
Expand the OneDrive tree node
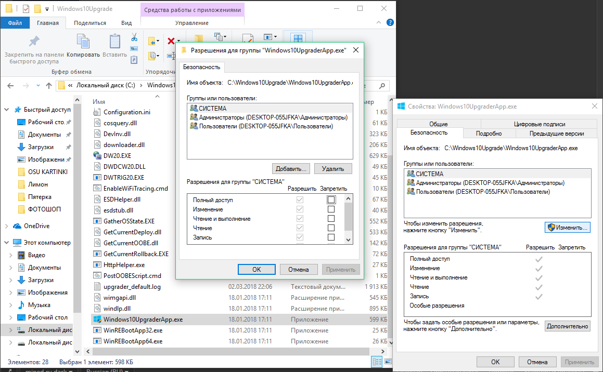[x=7, y=226]
